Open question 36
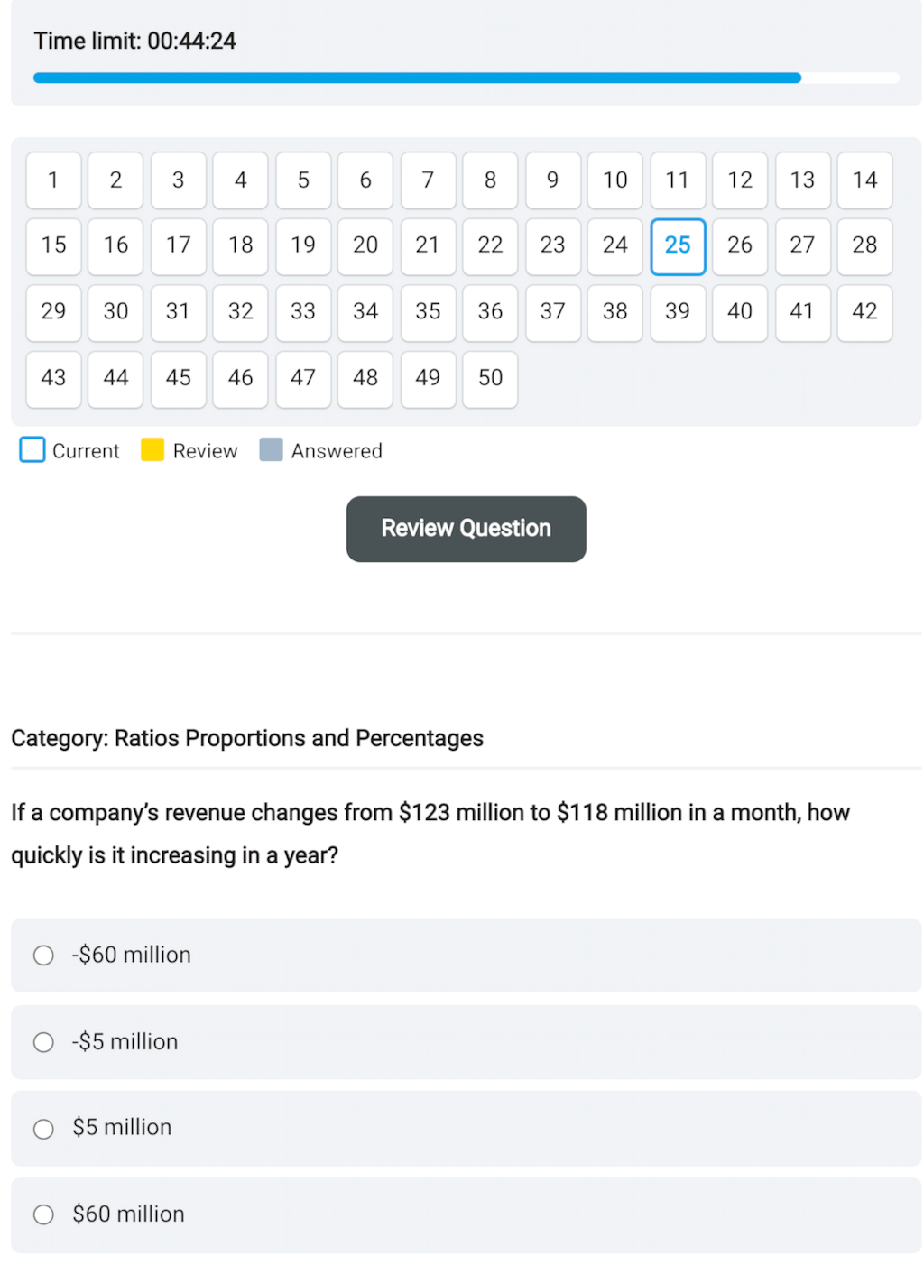The width and height of the screenshot is (924, 1274). (x=490, y=313)
